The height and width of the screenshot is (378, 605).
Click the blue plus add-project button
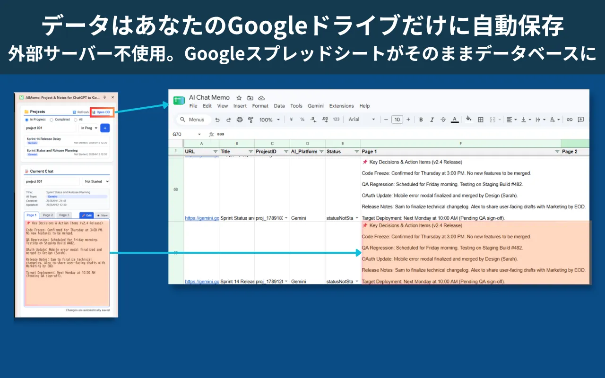click(105, 128)
